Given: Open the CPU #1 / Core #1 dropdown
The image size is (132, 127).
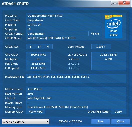Looking at the screenshot, I should (x=26, y=121).
